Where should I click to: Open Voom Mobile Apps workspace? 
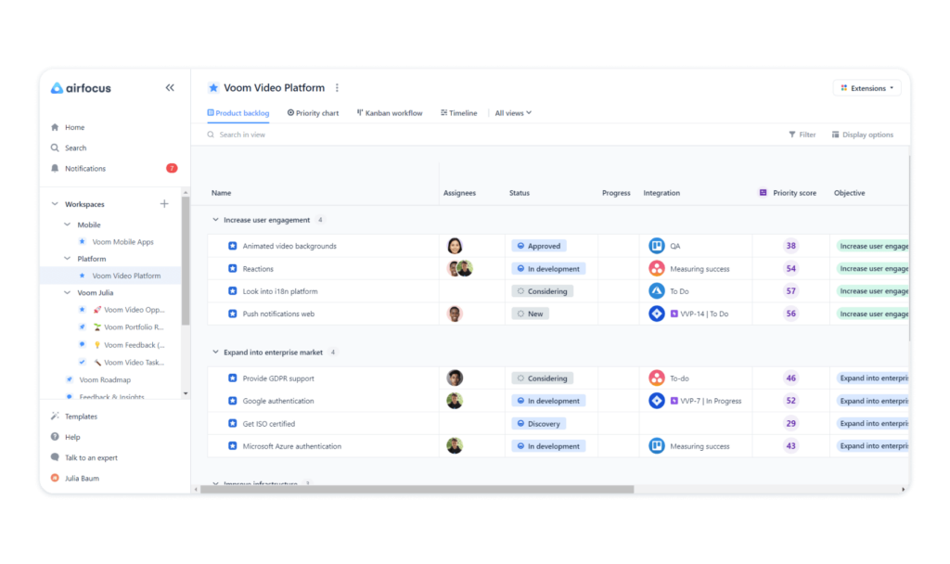point(122,242)
